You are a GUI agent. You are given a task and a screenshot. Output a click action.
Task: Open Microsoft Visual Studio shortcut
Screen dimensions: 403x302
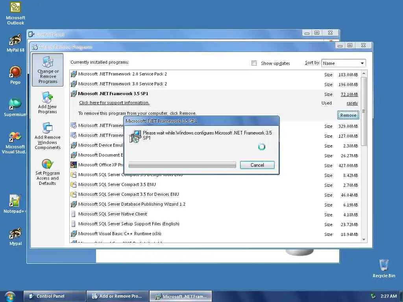(14, 143)
